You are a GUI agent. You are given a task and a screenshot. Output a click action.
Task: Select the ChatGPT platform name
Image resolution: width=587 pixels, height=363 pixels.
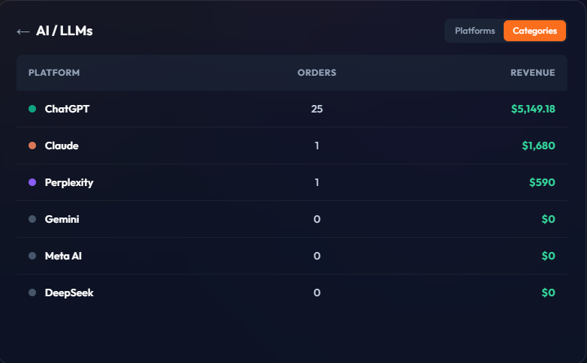point(67,109)
